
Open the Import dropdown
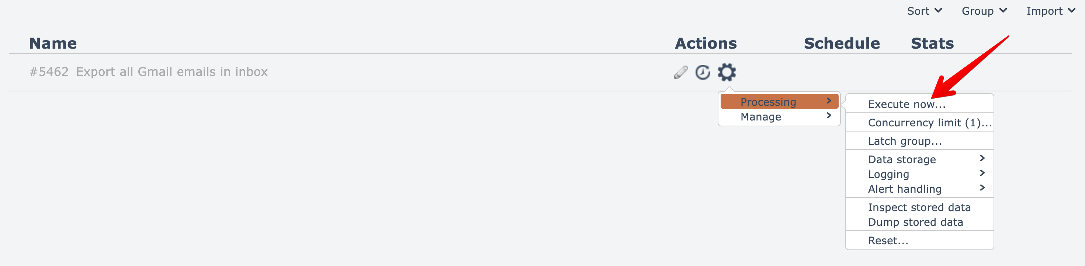[1050, 11]
